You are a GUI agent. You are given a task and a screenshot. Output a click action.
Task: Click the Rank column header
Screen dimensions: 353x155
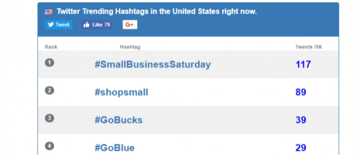click(x=51, y=47)
